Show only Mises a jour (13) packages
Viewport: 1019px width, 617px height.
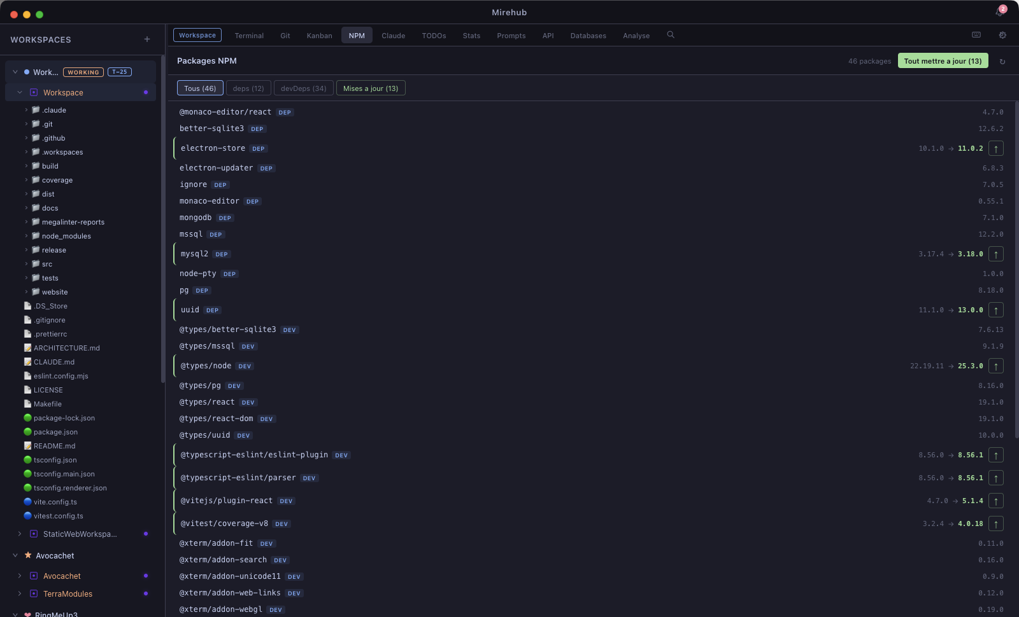(371, 88)
